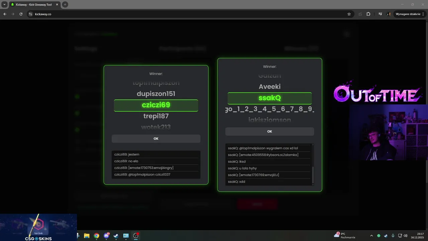Bookmark this page with the star icon
This screenshot has height=241, width=428.
coord(349,14)
